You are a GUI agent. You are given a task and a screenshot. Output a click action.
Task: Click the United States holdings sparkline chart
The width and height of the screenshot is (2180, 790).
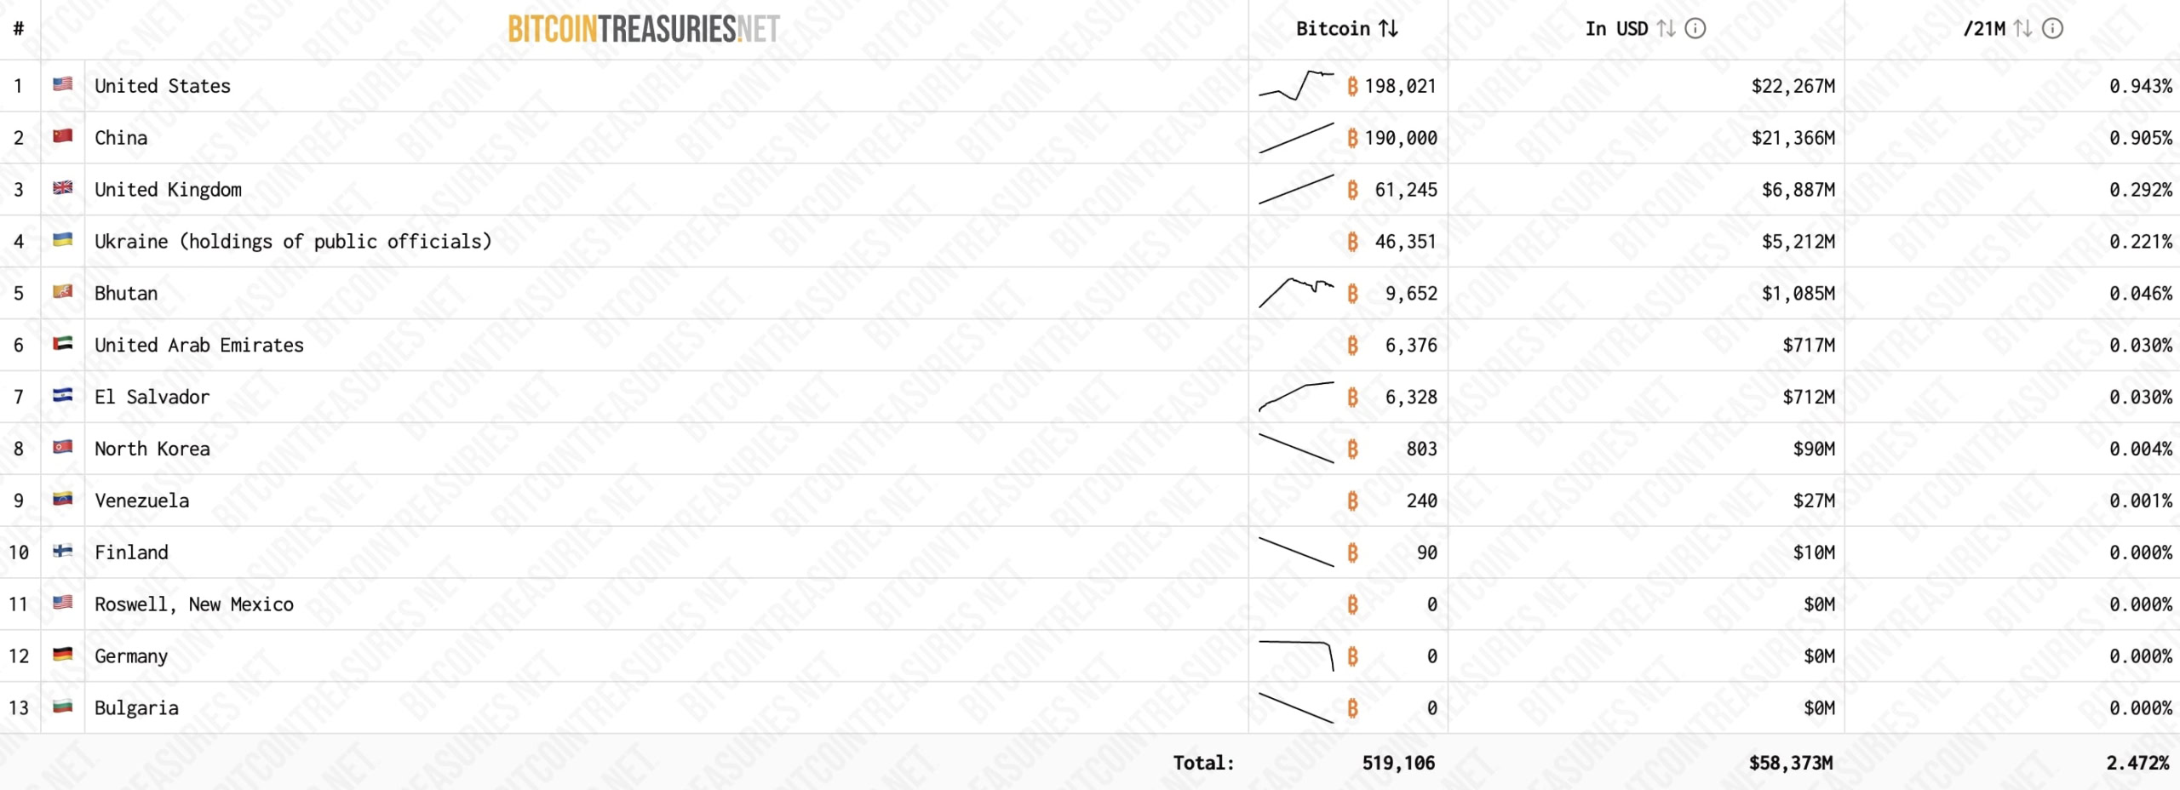(1296, 85)
